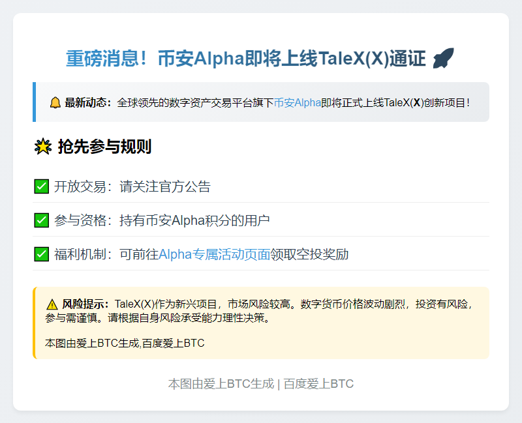522x423 pixels.
Task: Click the green checkmark beside 福利机制
Action: [x=42, y=254]
